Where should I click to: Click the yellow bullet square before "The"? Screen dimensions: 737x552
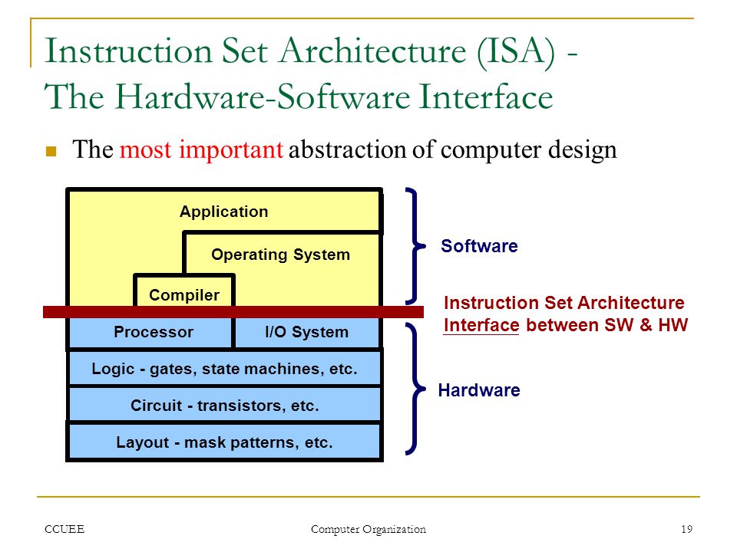pyautogui.click(x=51, y=151)
